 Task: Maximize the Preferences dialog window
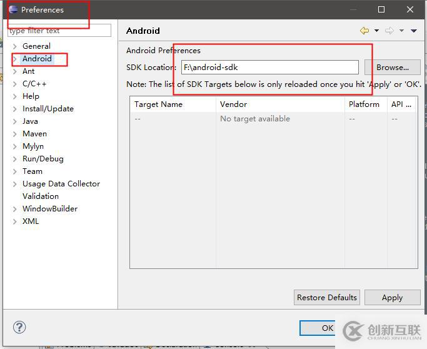click(x=381, y=9)
